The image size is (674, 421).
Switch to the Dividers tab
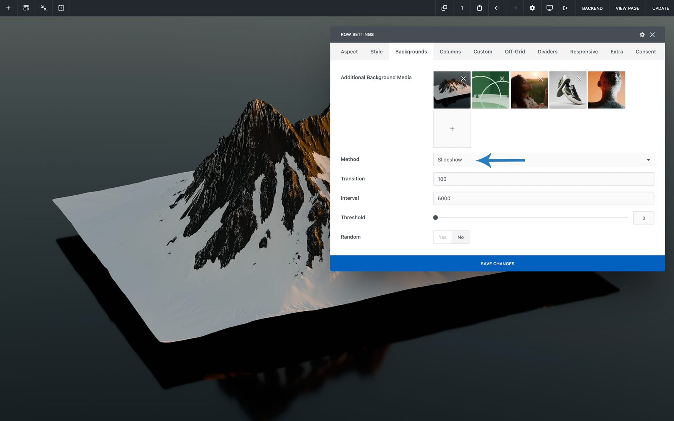coord(547,52)
